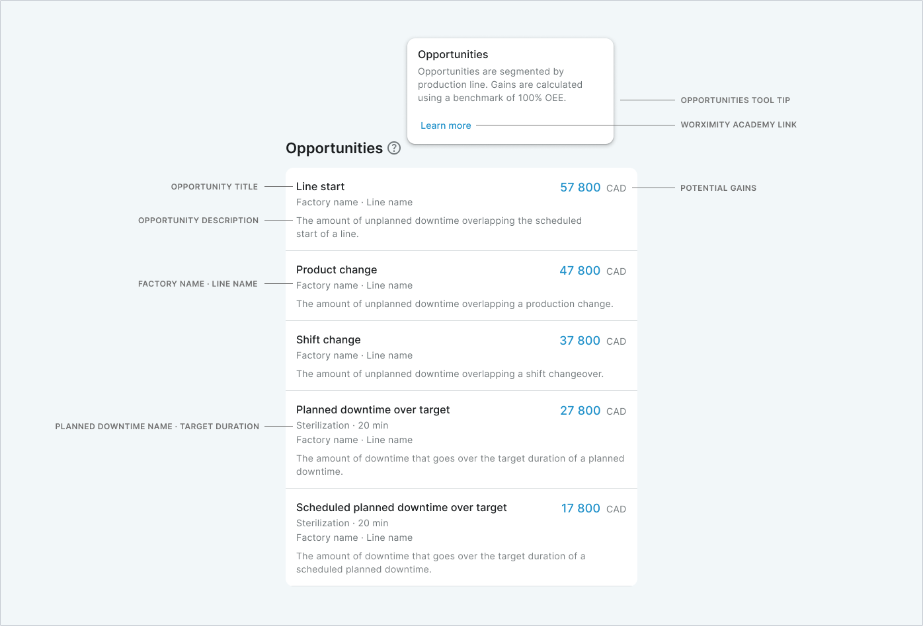The image size is (923, 626).
Task: Click the Shift change description text
Action: point(450,374)
